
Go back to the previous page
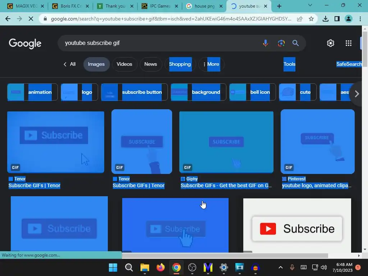click(8, 19)
